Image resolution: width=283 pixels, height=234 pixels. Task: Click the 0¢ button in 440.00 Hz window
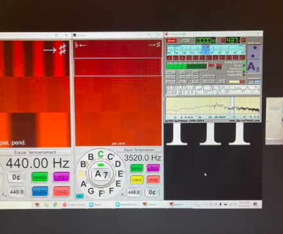(16, 177)
